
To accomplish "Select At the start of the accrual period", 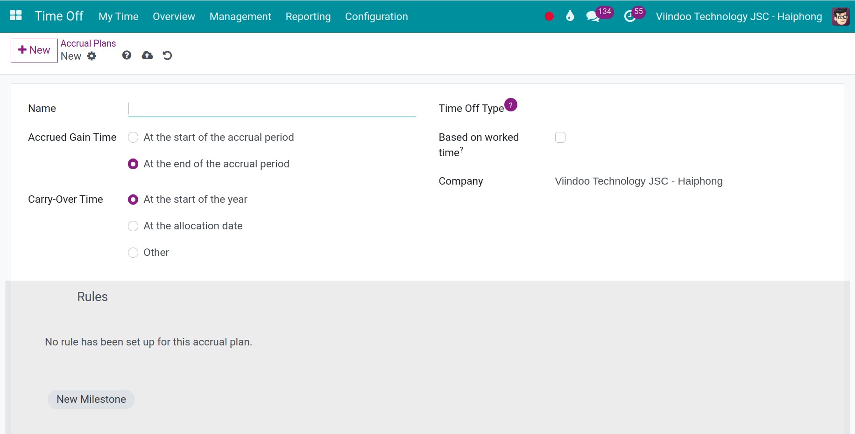I will [x=133, y=138].
